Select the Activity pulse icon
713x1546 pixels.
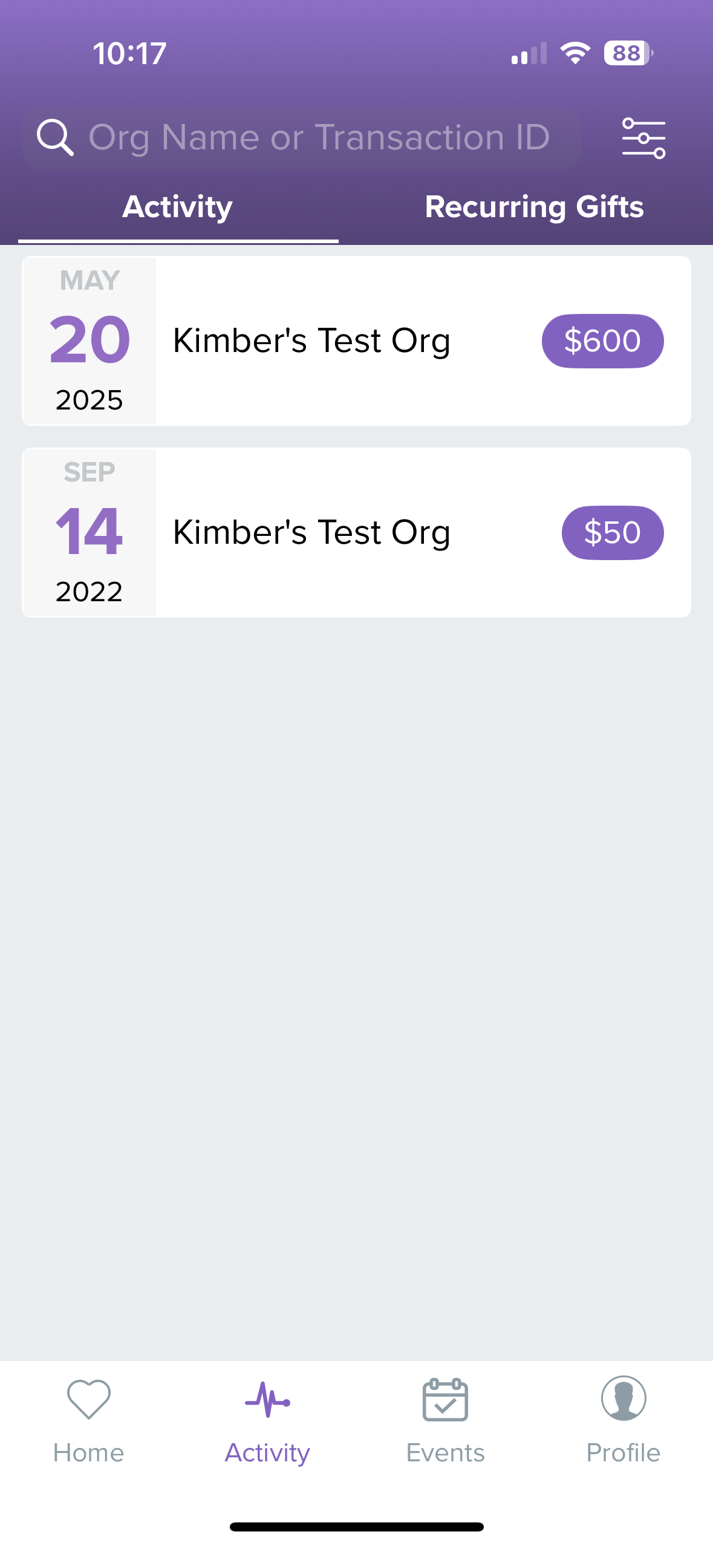[x=267, y=1399]
